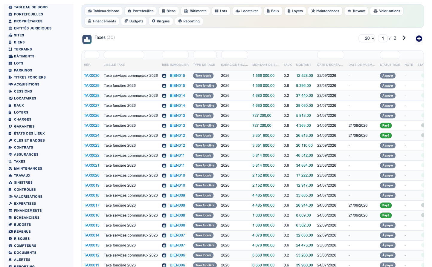Click building icon beside BIEN015 in TAX0030 row
Viewport: 432px width, 267px height.
coord(164,76)
